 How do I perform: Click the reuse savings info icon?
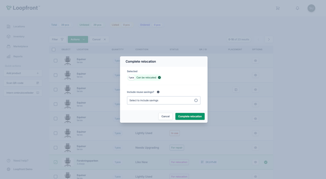tap(158, 92)
